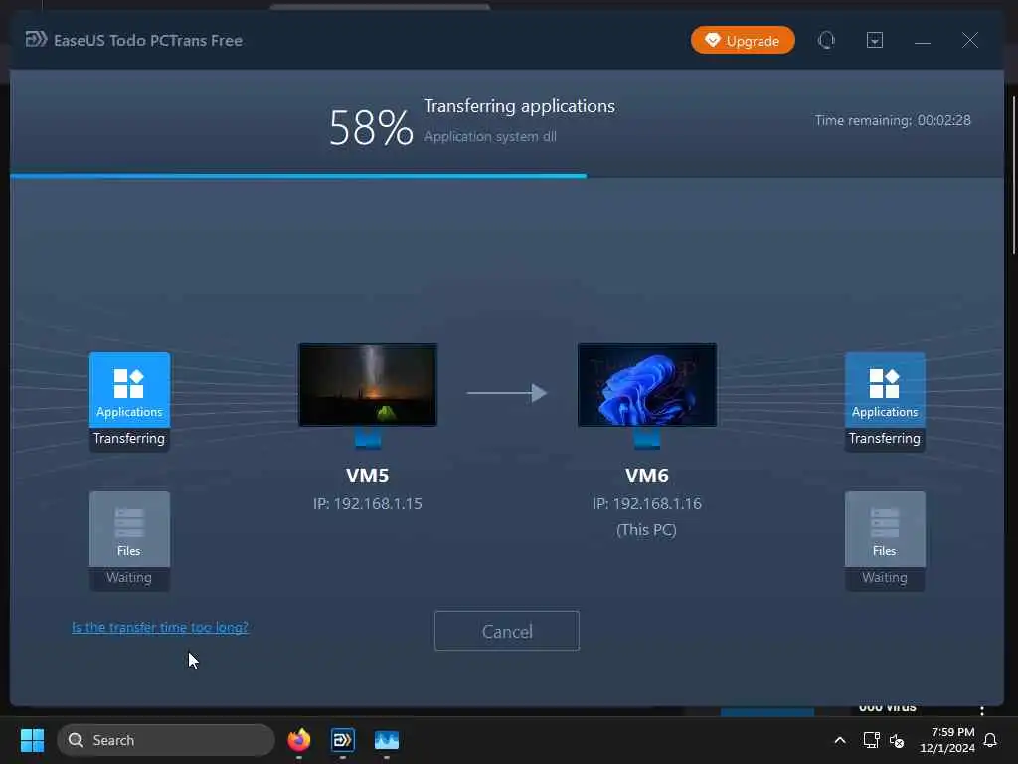Open Firefox from the taskbar

point(298,740)
